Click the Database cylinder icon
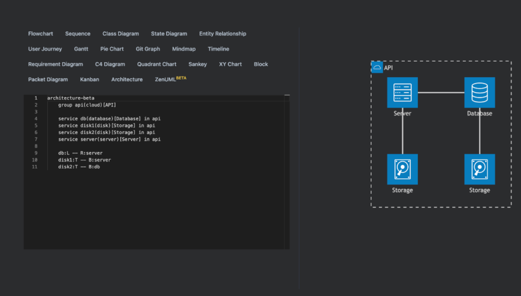This screenshot has height=296, width=521. [x=479, y=93]
